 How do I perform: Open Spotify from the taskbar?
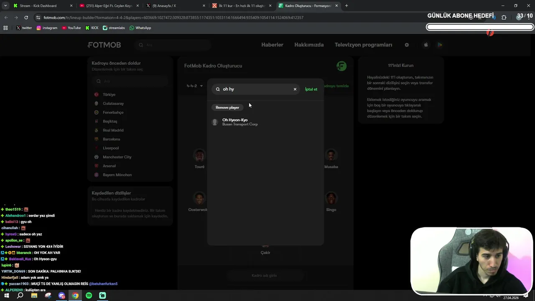tap(89, 296)
